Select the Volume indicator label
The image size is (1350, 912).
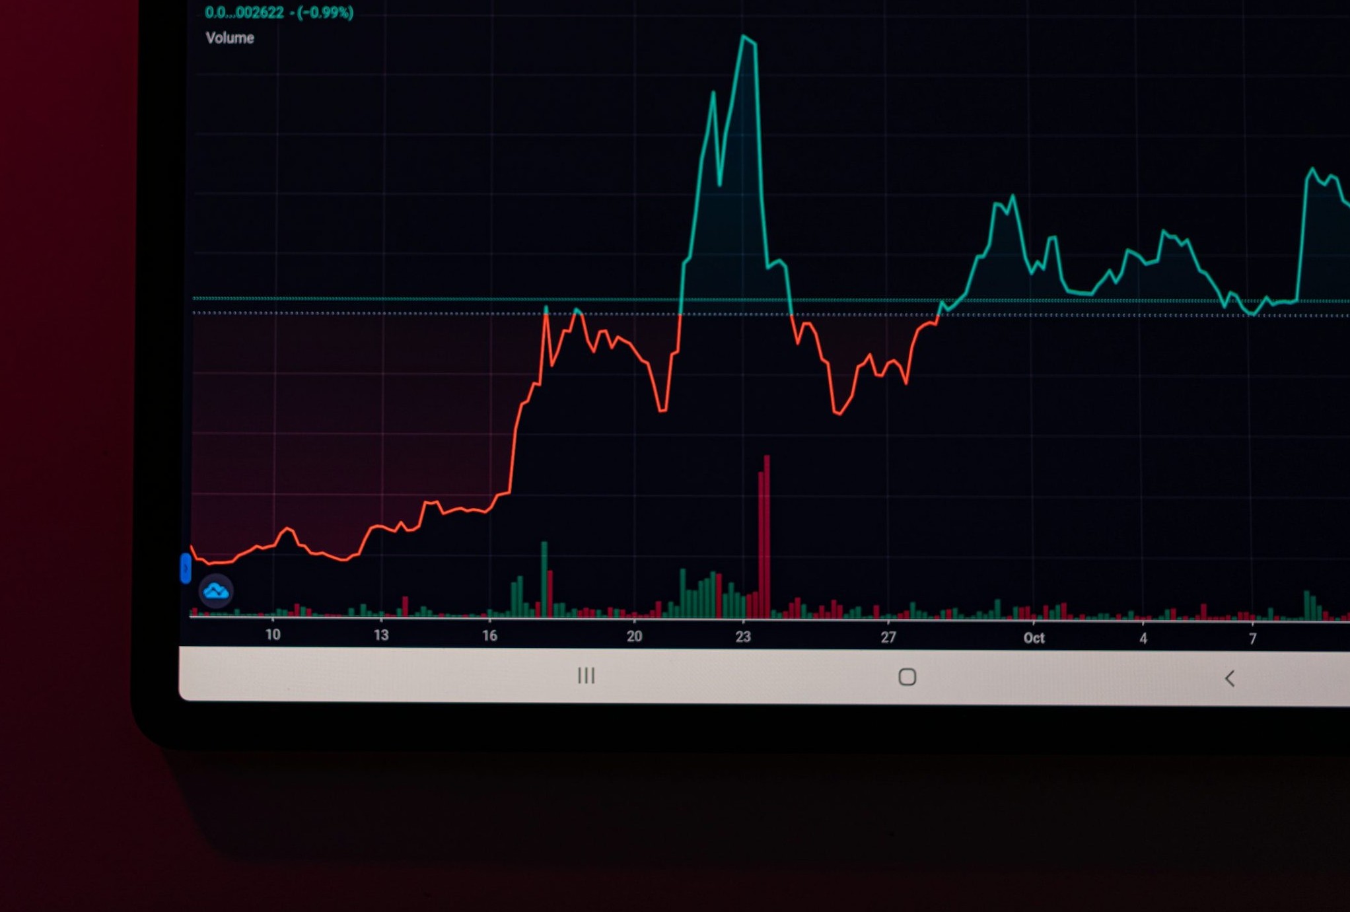pos(229,38)
